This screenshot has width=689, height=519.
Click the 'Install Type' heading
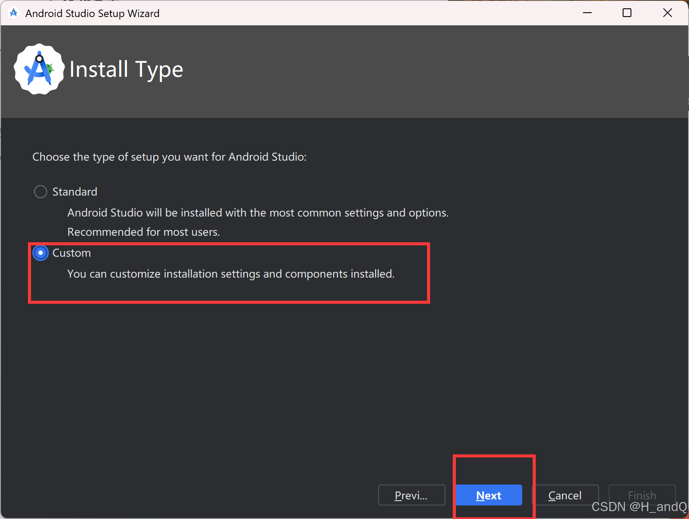[x=126, y=70]
